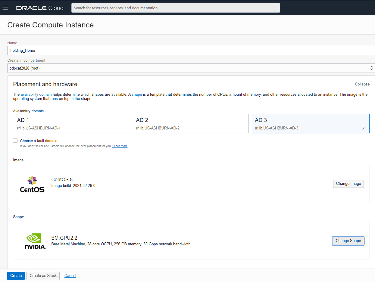Select availability domain AD 2
Image resolution: width=375 pixels, height=283 pixels.
point(190,123)
